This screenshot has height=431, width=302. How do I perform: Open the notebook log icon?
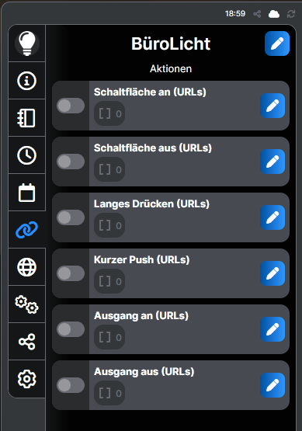pyautogui.click(x=27, y=118)
